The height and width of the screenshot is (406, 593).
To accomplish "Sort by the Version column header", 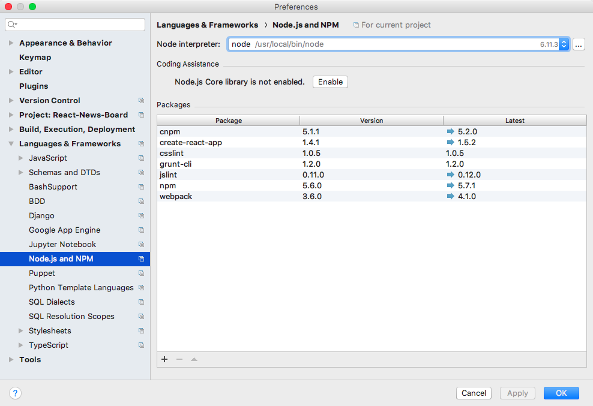I will (x=372, y=121).
